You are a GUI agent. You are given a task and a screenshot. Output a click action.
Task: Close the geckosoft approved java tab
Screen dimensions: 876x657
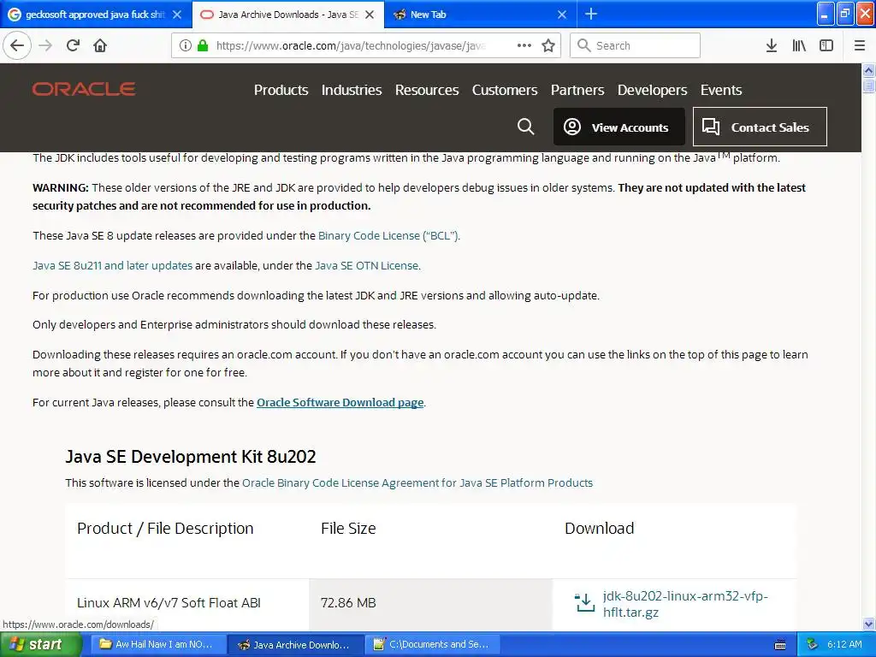click(x=177, y=15)
